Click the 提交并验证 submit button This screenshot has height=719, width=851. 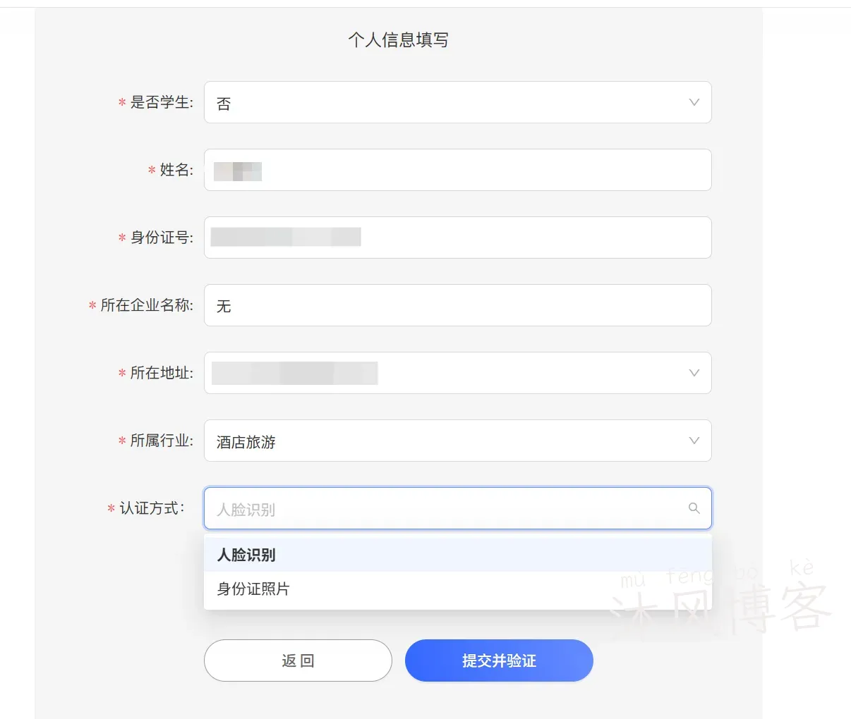click(x=498, y=660)
